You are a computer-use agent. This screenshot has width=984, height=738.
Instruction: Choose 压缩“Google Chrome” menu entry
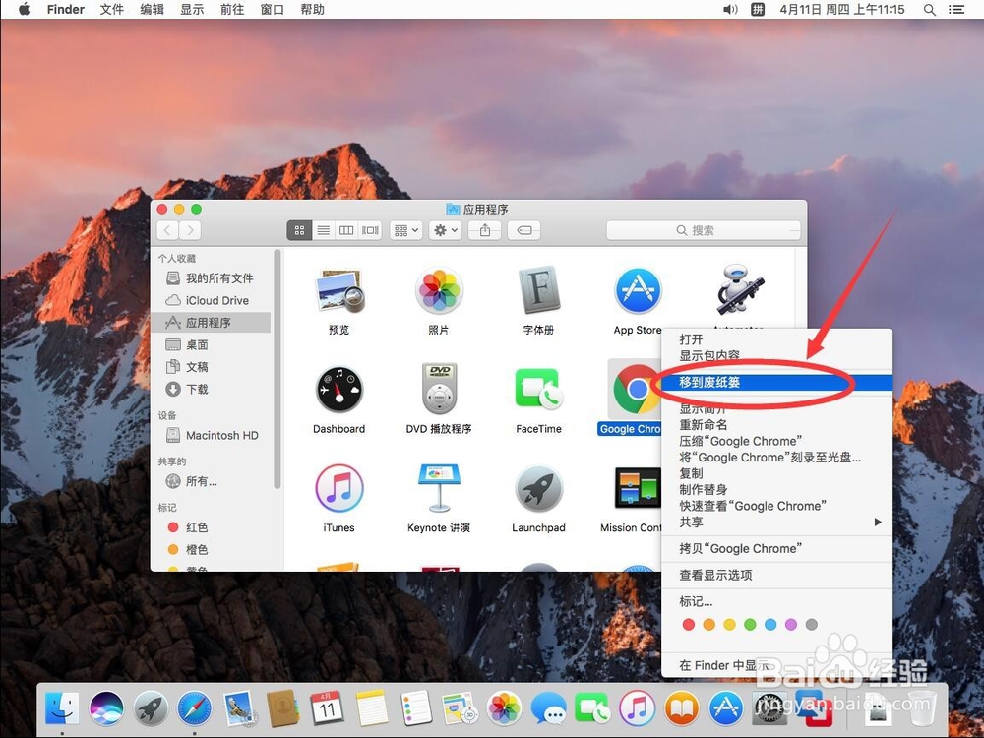[777, 441]
